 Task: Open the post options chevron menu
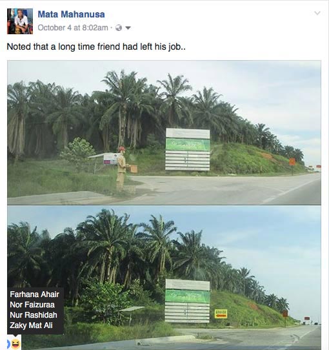click(317, 13)
